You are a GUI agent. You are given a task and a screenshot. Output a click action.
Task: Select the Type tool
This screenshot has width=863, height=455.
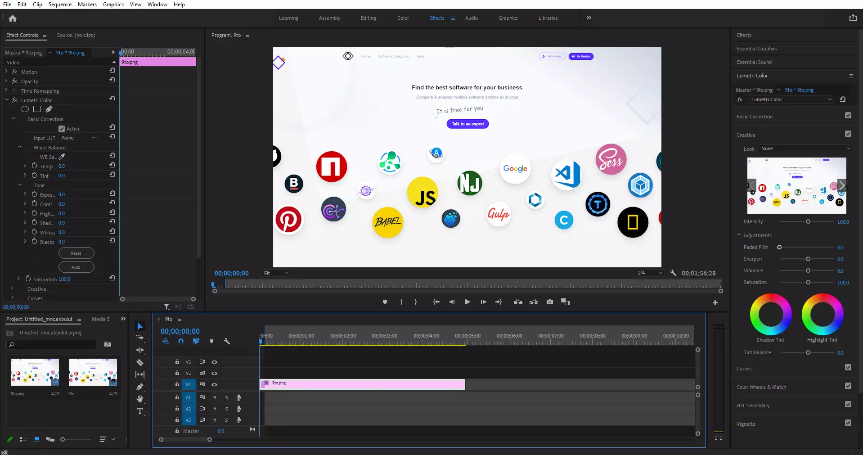click(140, 411)
